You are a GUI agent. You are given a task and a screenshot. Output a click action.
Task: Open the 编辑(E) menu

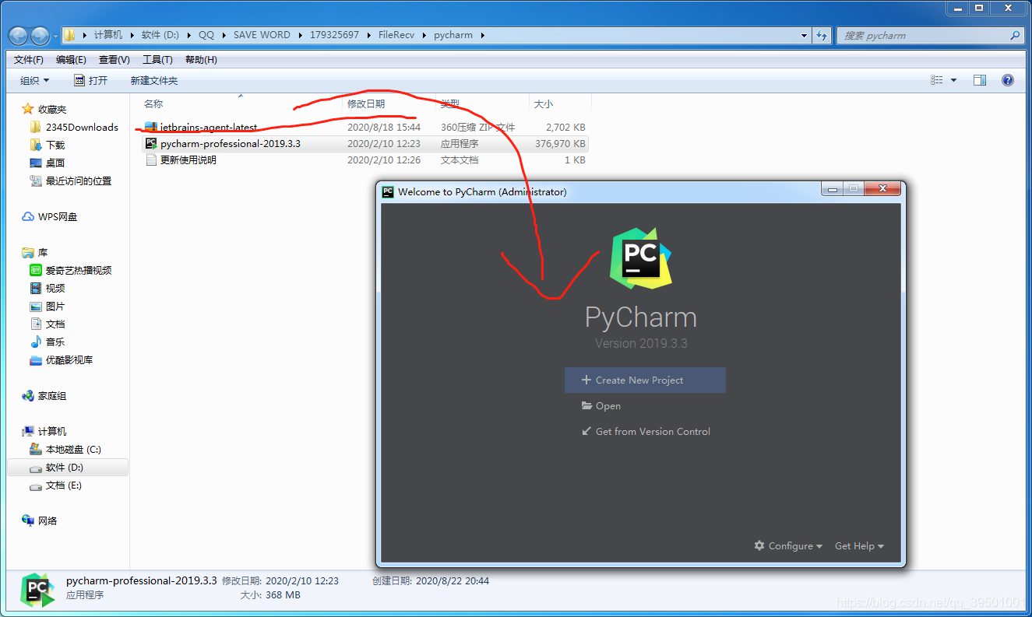coord(71,59)
